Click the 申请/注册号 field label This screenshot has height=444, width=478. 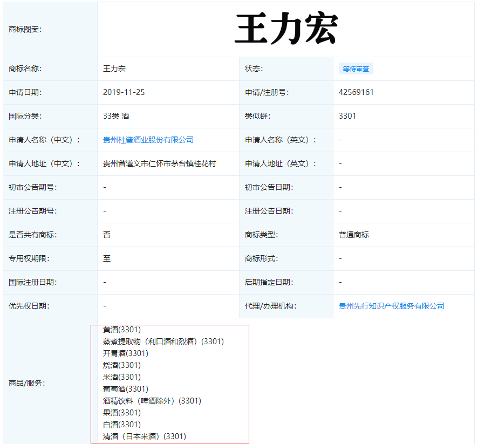267,92
